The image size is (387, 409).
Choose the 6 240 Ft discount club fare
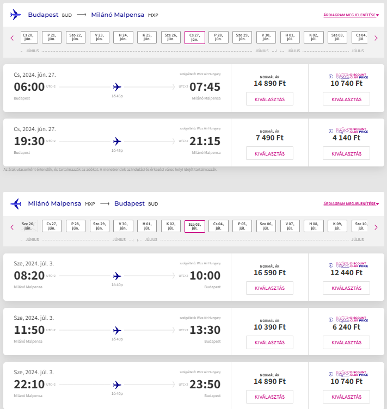click(x=346, y=342)
